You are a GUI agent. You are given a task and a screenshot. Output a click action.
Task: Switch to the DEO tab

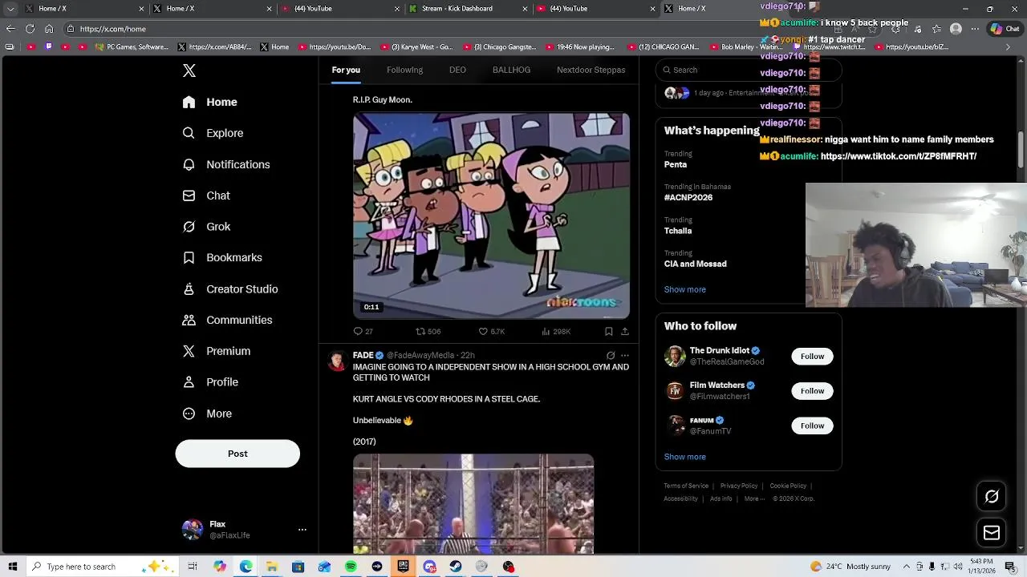coord(457,70)
